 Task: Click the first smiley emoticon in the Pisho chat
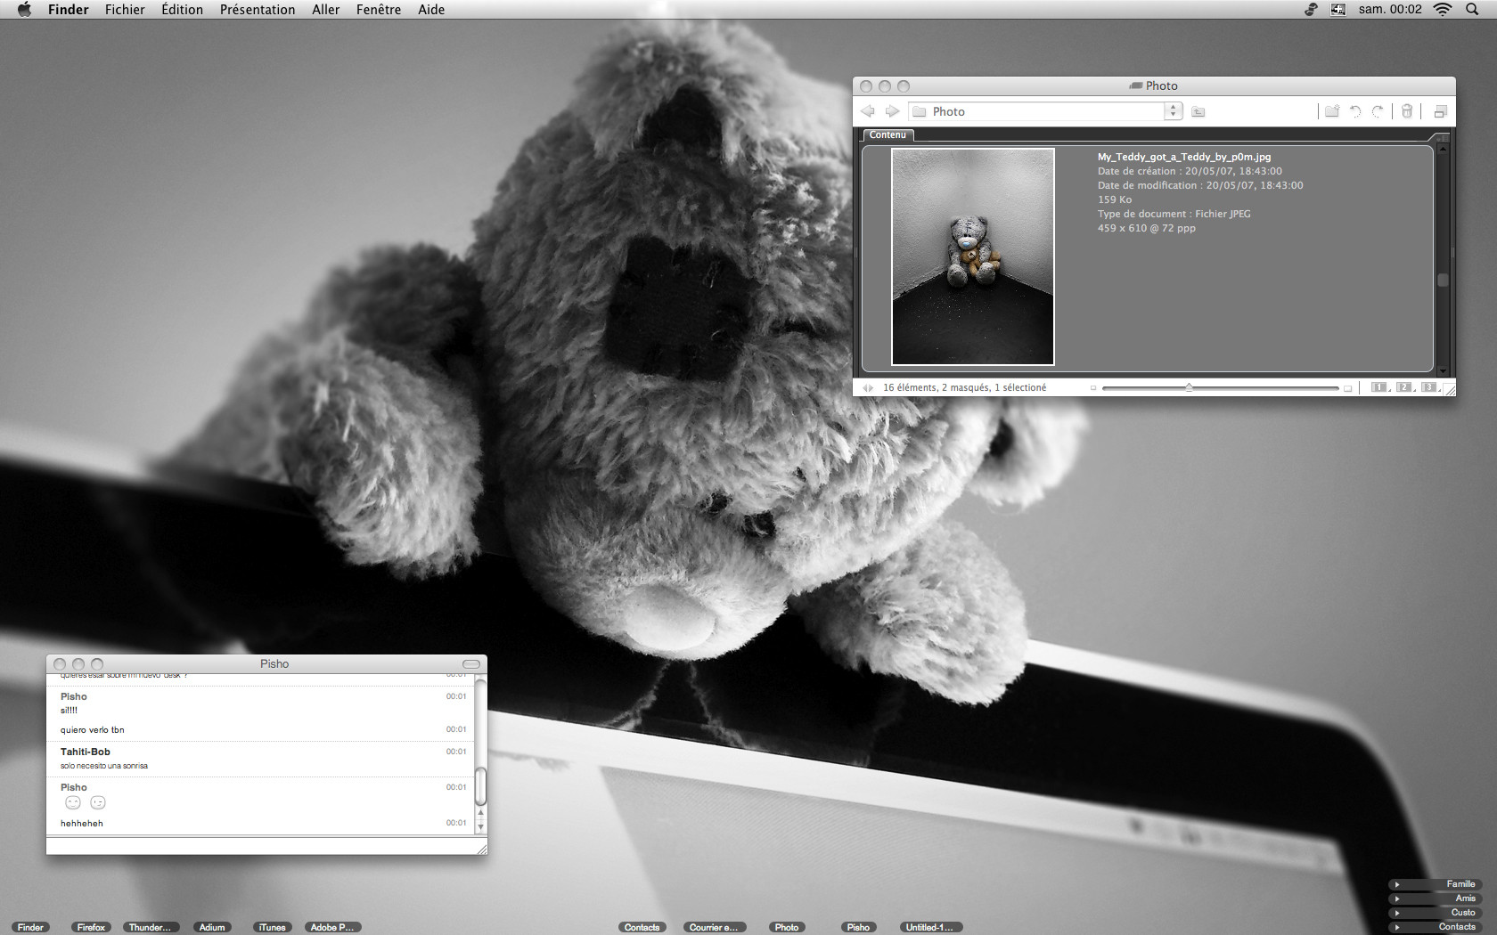(73, 802)
